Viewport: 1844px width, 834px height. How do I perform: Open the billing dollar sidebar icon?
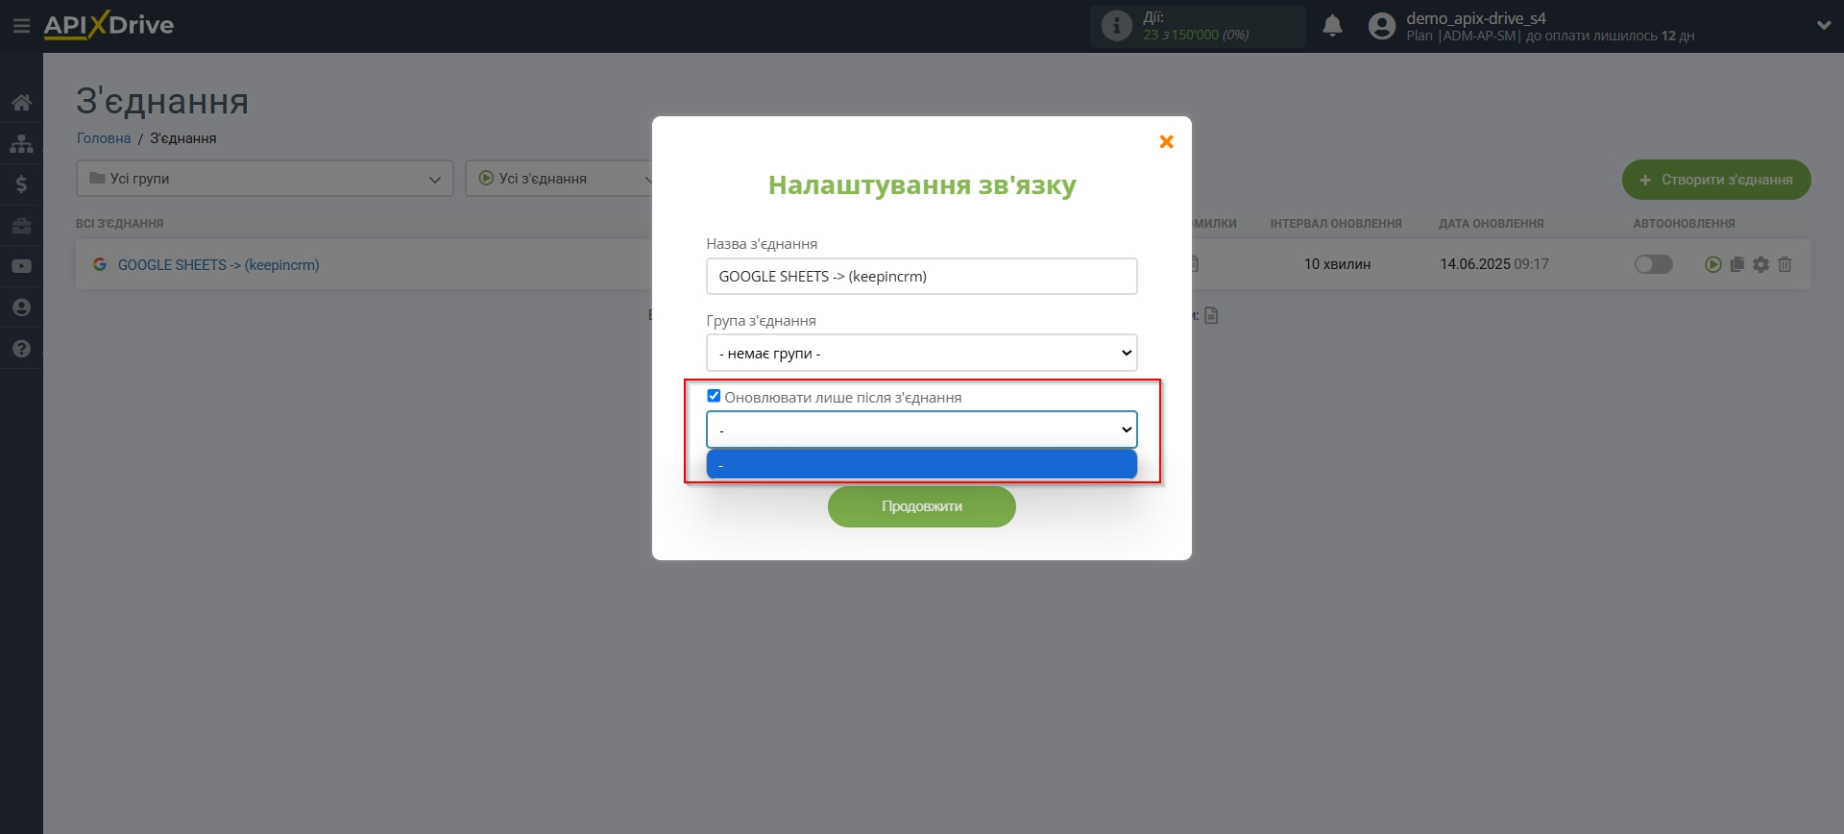point(21,184)
